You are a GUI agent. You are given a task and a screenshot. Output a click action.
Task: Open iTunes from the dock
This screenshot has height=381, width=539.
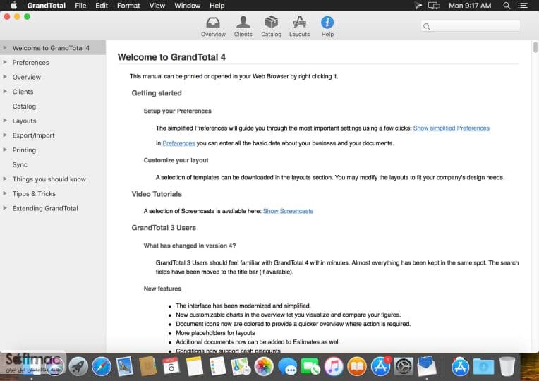tap(334, 367)
